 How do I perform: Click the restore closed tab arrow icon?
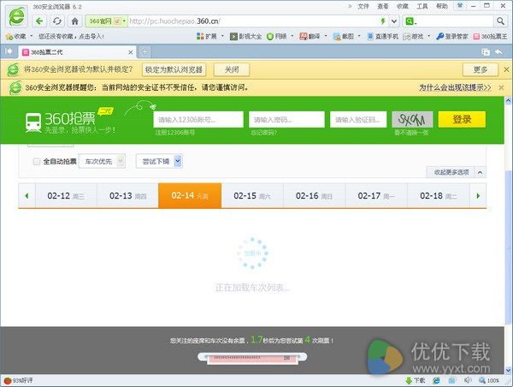pos(499,51)
